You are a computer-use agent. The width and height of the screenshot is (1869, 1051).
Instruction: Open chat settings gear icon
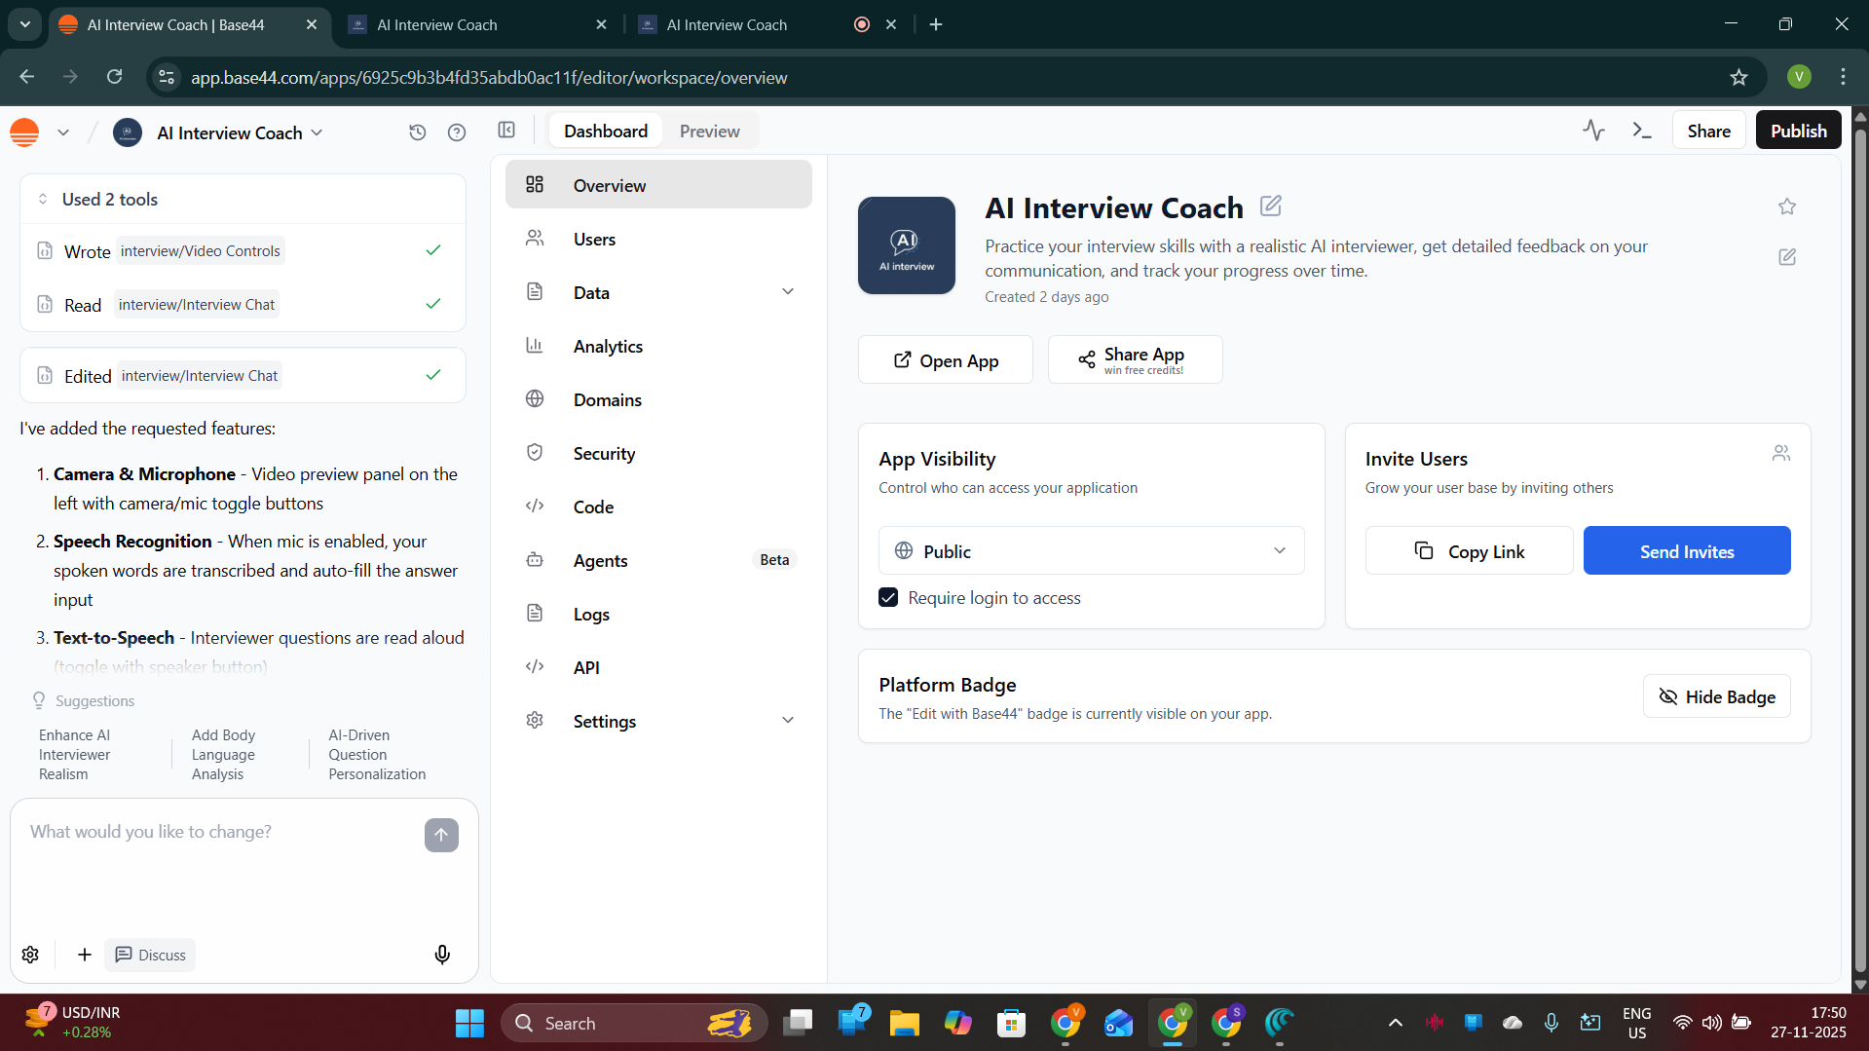point(30,955)
